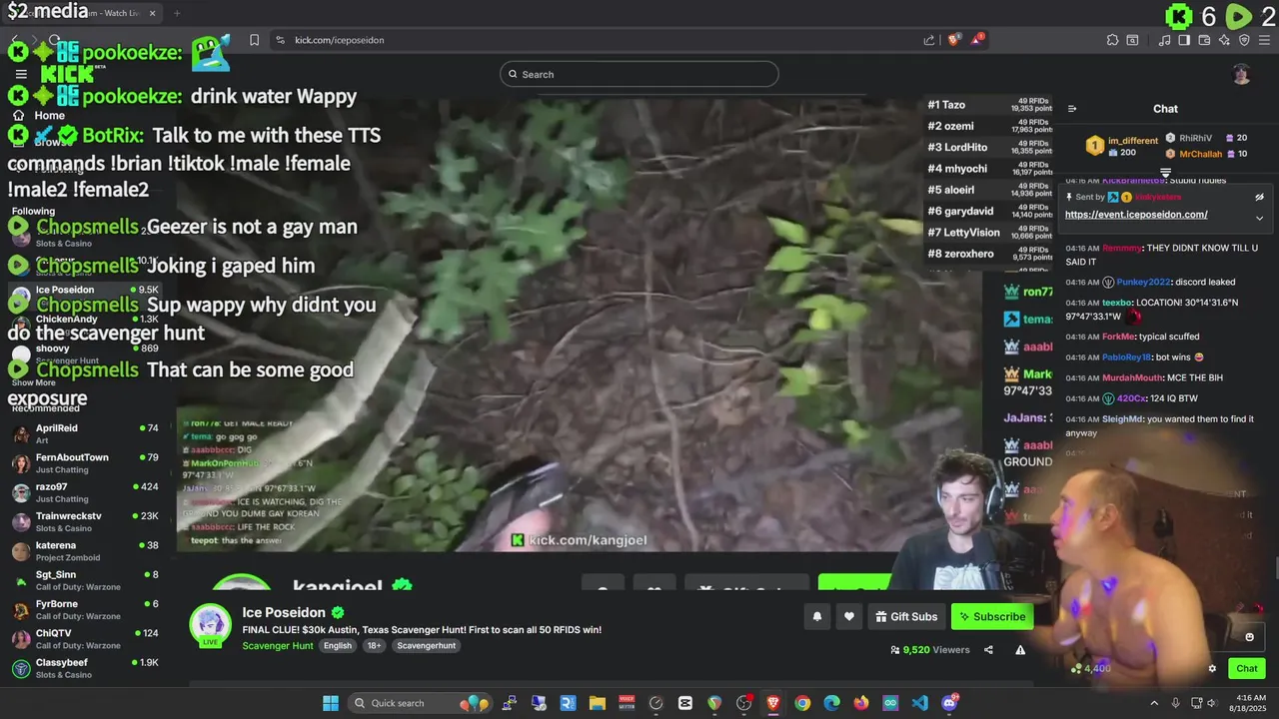Click SleighMd username in chat

(1122, 419)
